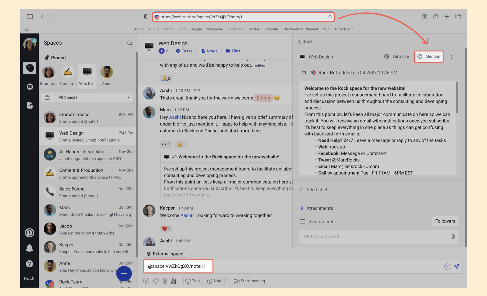Click the privacy shield icon
The height and width of the screenshot is (296, 487).
(146, 16)
